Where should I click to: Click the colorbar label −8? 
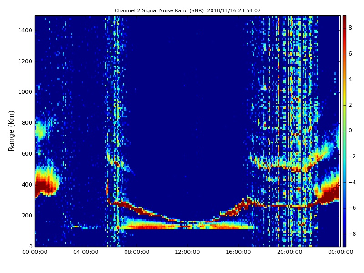352,234
